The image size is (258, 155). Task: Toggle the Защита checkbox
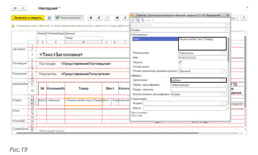(180, 62)
